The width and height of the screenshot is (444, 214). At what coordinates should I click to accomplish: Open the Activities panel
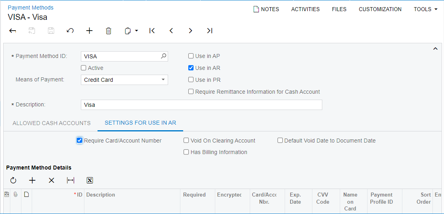(306, 10)
